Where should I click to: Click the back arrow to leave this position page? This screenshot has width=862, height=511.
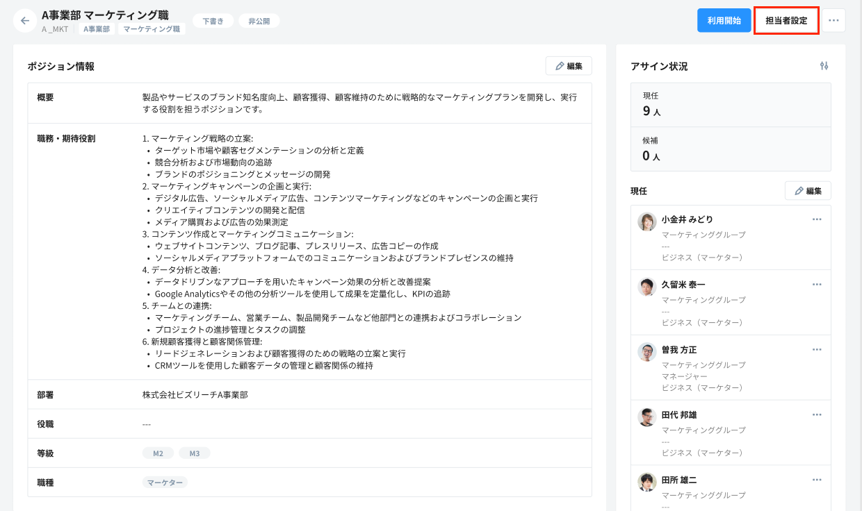tap(24, 20)
